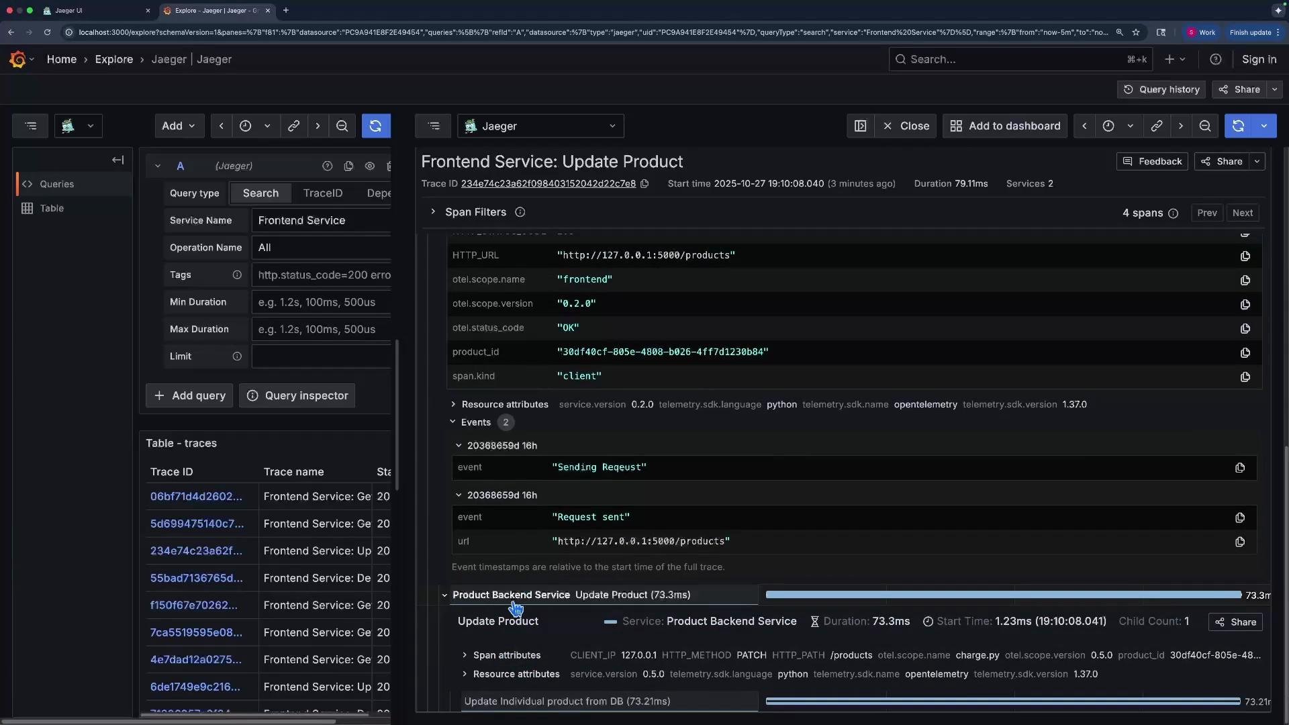Copy span.kind attribute value
This screenshot has height=725, width=1289.
pos(1245,377)
